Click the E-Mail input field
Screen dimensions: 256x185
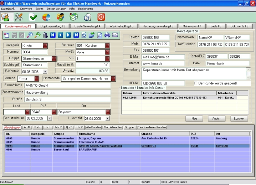point(163,57)
